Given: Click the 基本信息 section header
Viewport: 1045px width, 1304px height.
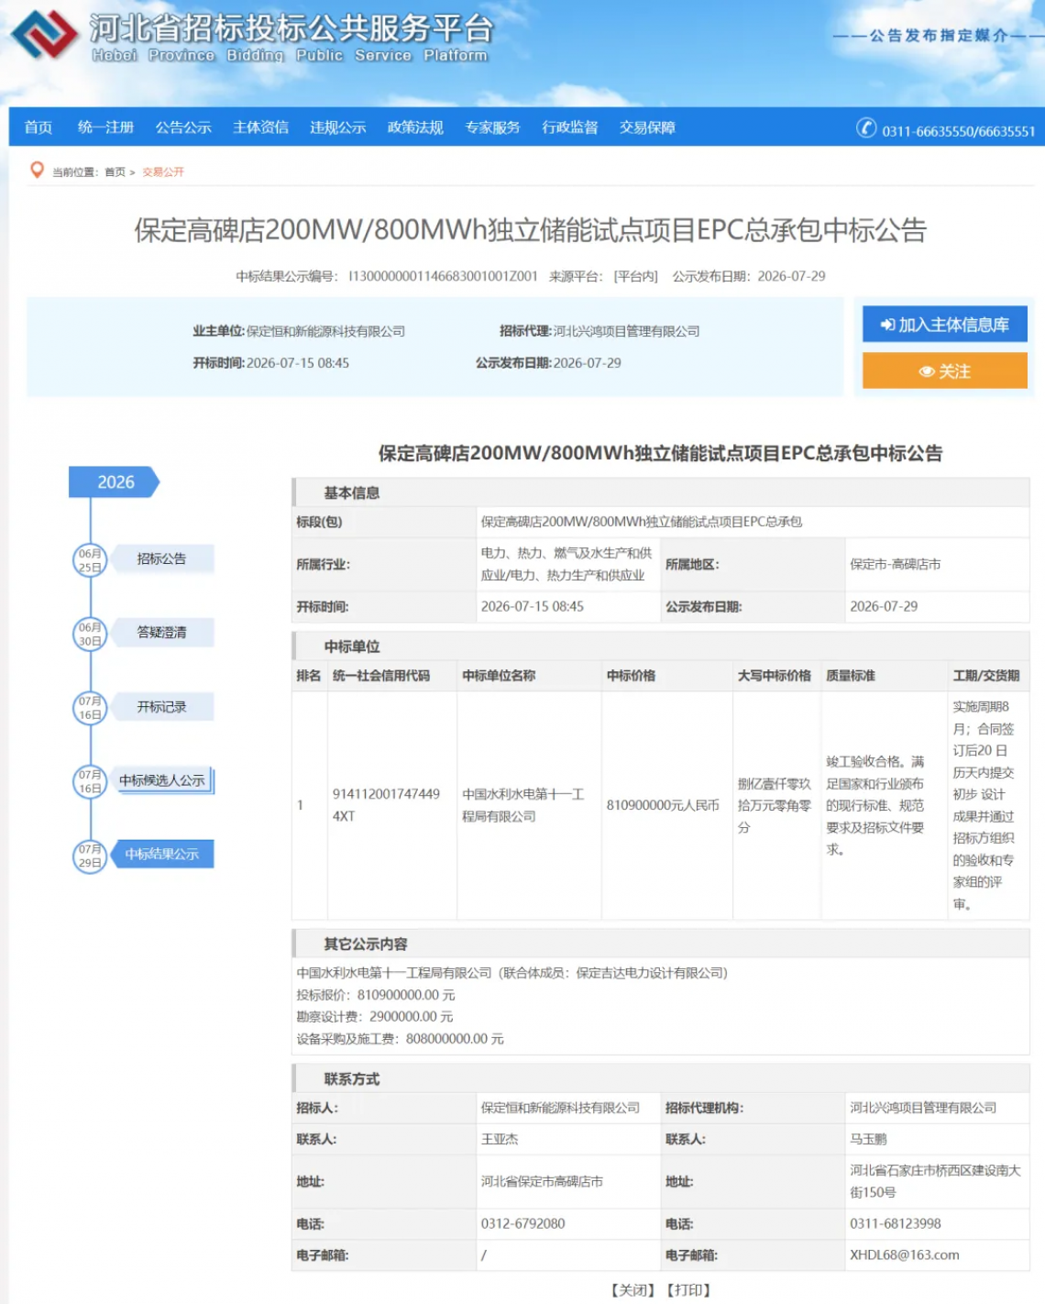Looking at the screenshot, I should point(660,492).
